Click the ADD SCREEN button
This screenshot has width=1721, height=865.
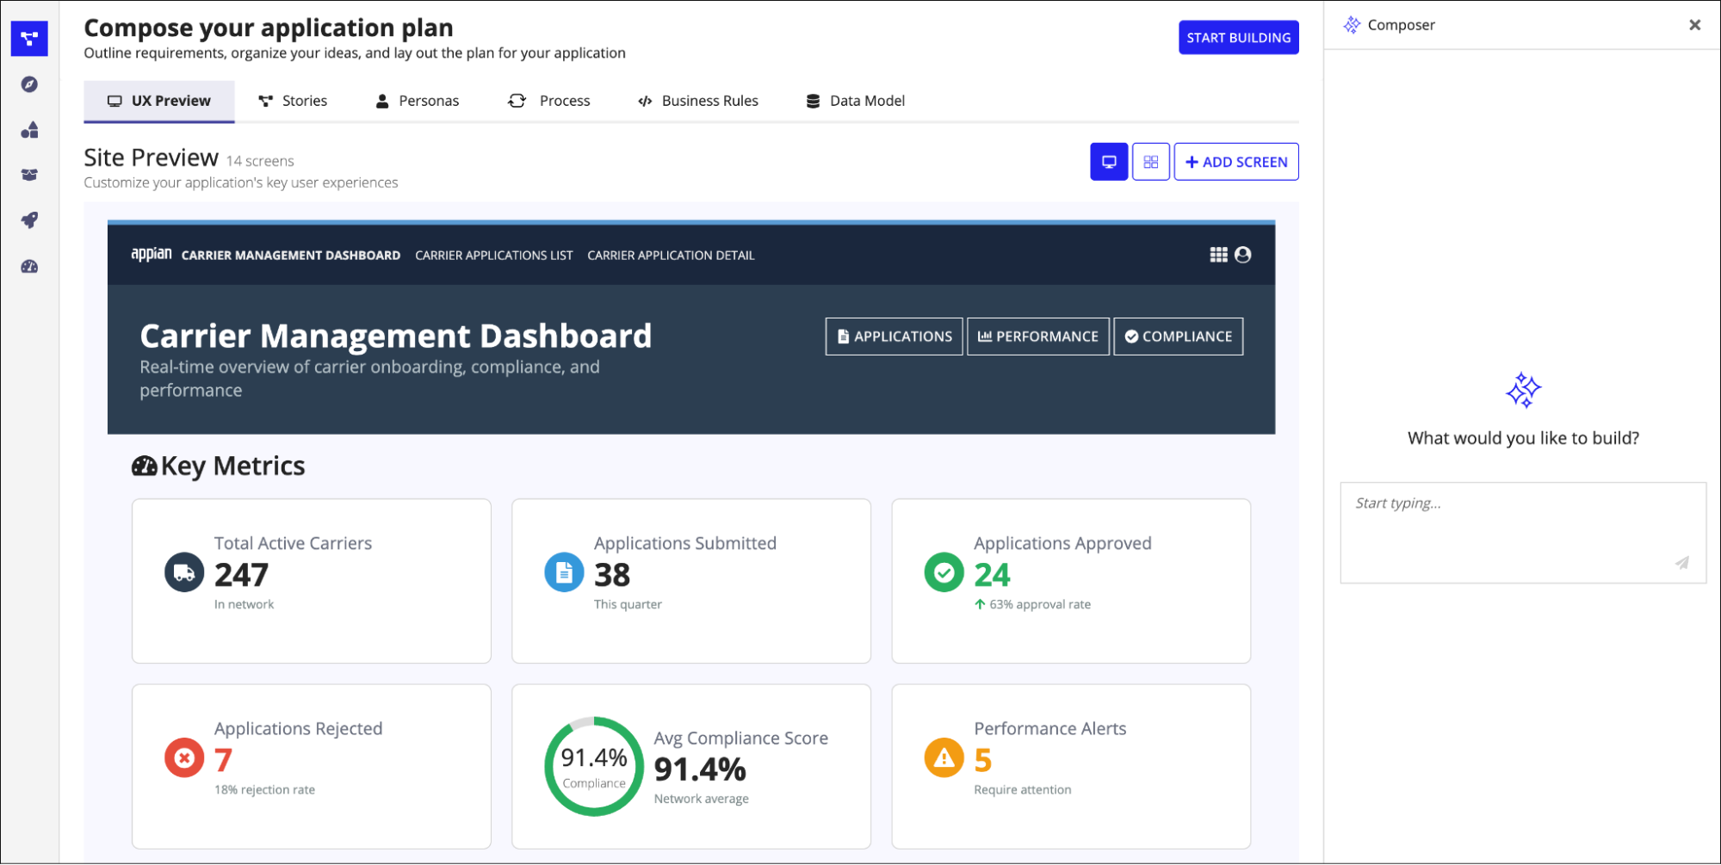point(1236,162)
